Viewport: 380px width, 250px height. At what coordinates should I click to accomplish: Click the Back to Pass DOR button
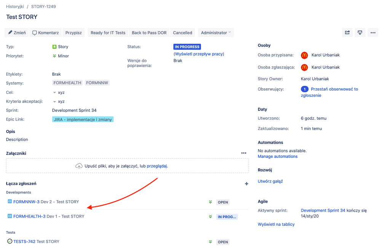[x=149, y=33]
